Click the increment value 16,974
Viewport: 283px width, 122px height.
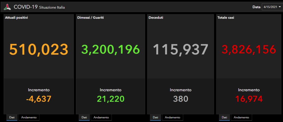249,99
